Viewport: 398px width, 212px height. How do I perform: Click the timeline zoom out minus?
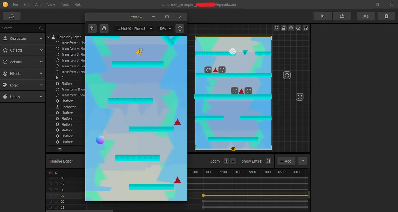pos(233,161)
